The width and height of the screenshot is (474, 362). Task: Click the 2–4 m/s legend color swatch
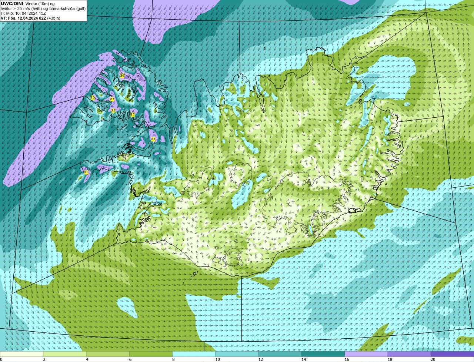(x=64, y=354)
